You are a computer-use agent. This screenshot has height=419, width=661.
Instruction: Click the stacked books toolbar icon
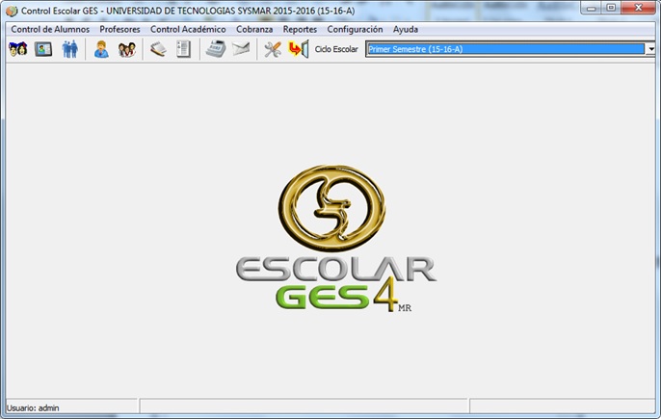(157, 49)
